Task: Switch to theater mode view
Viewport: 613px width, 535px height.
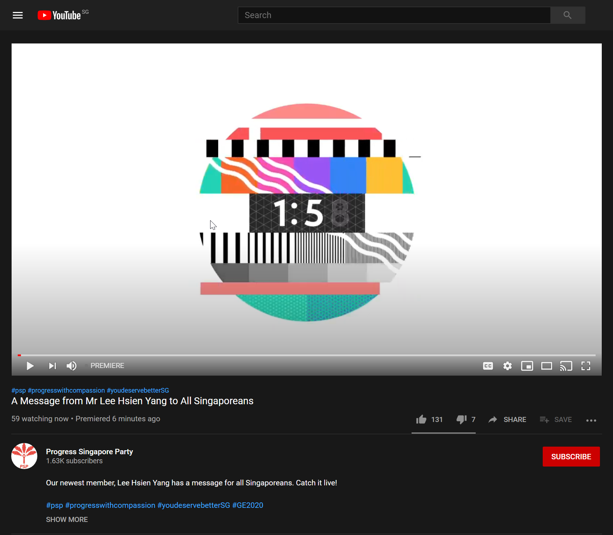Action: [x=547, y=366]
